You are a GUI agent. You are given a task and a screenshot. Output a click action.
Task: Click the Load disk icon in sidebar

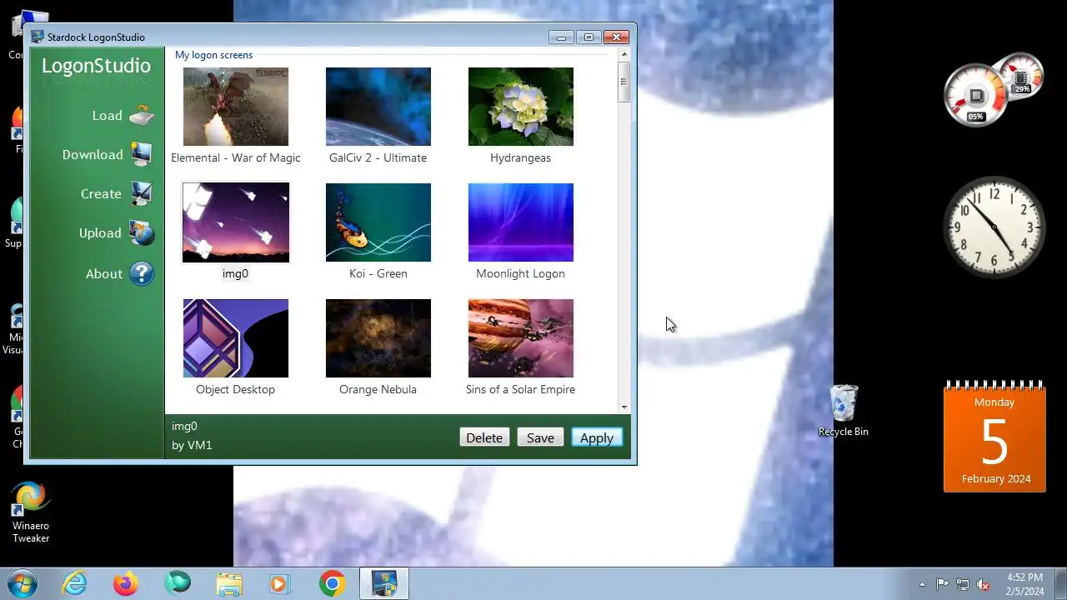click(142, 115)
